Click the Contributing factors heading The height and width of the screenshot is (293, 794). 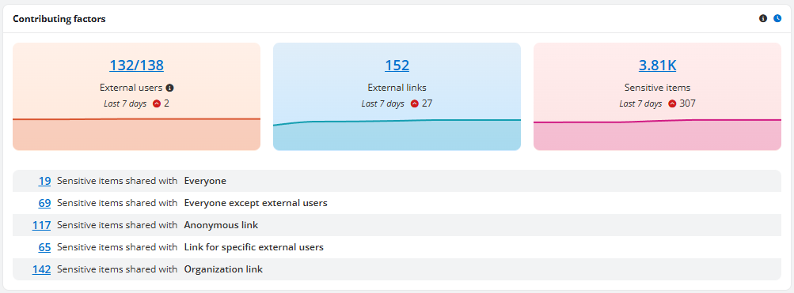pyautogui.click(x=59, y=19)
